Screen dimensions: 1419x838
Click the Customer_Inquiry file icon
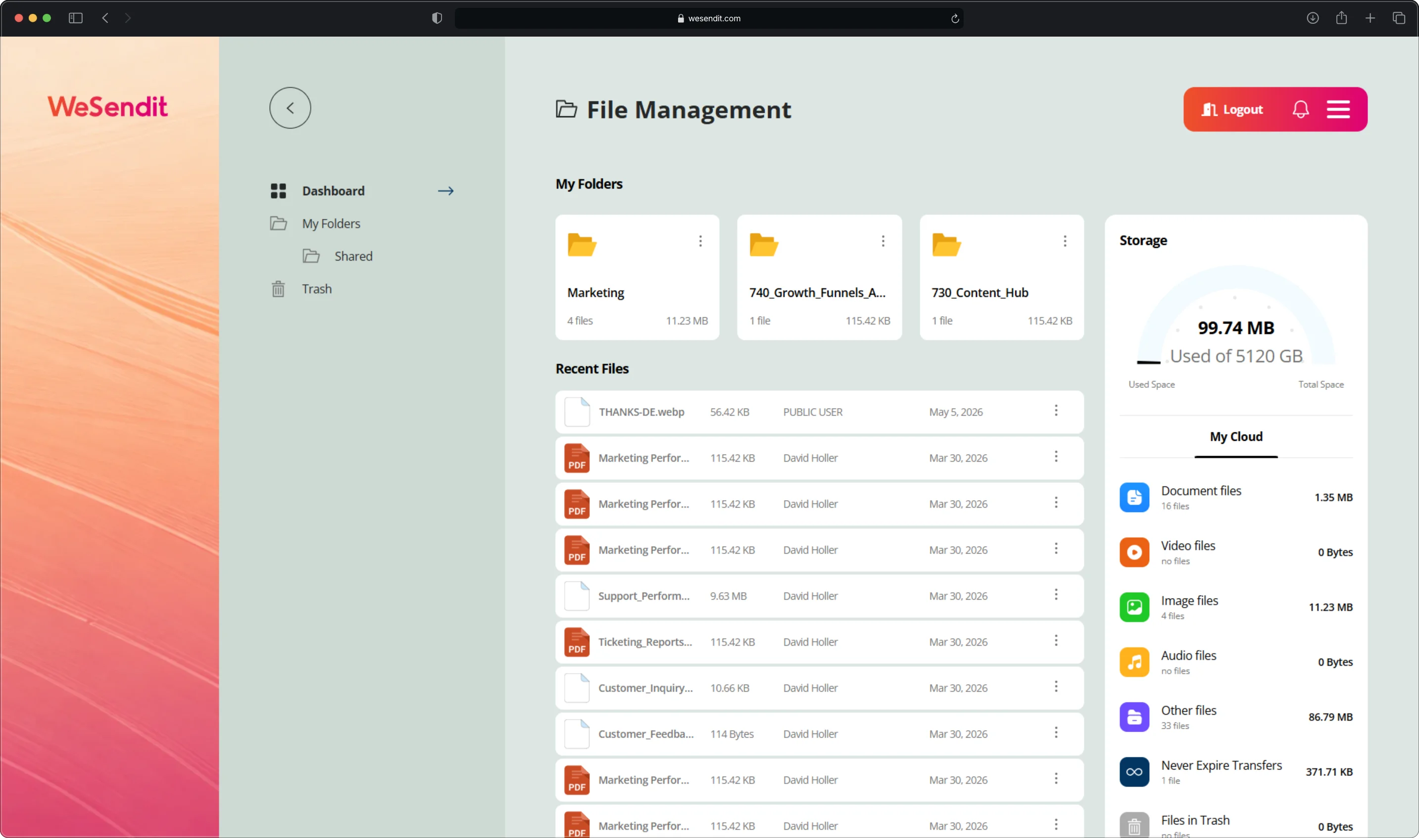577,688
